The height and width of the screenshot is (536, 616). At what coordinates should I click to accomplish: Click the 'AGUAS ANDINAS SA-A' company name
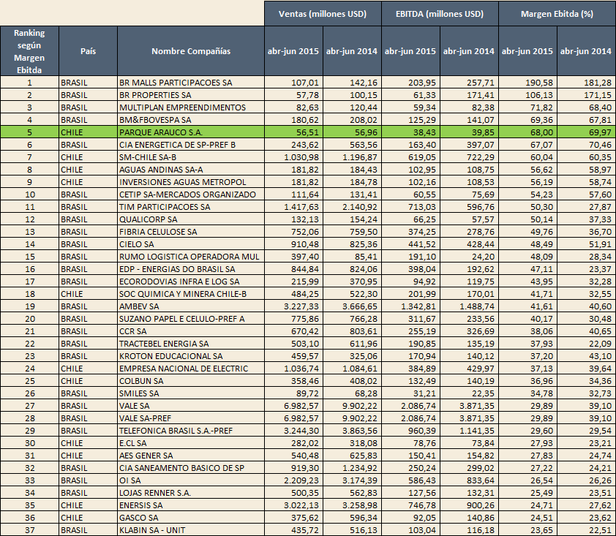161,170
